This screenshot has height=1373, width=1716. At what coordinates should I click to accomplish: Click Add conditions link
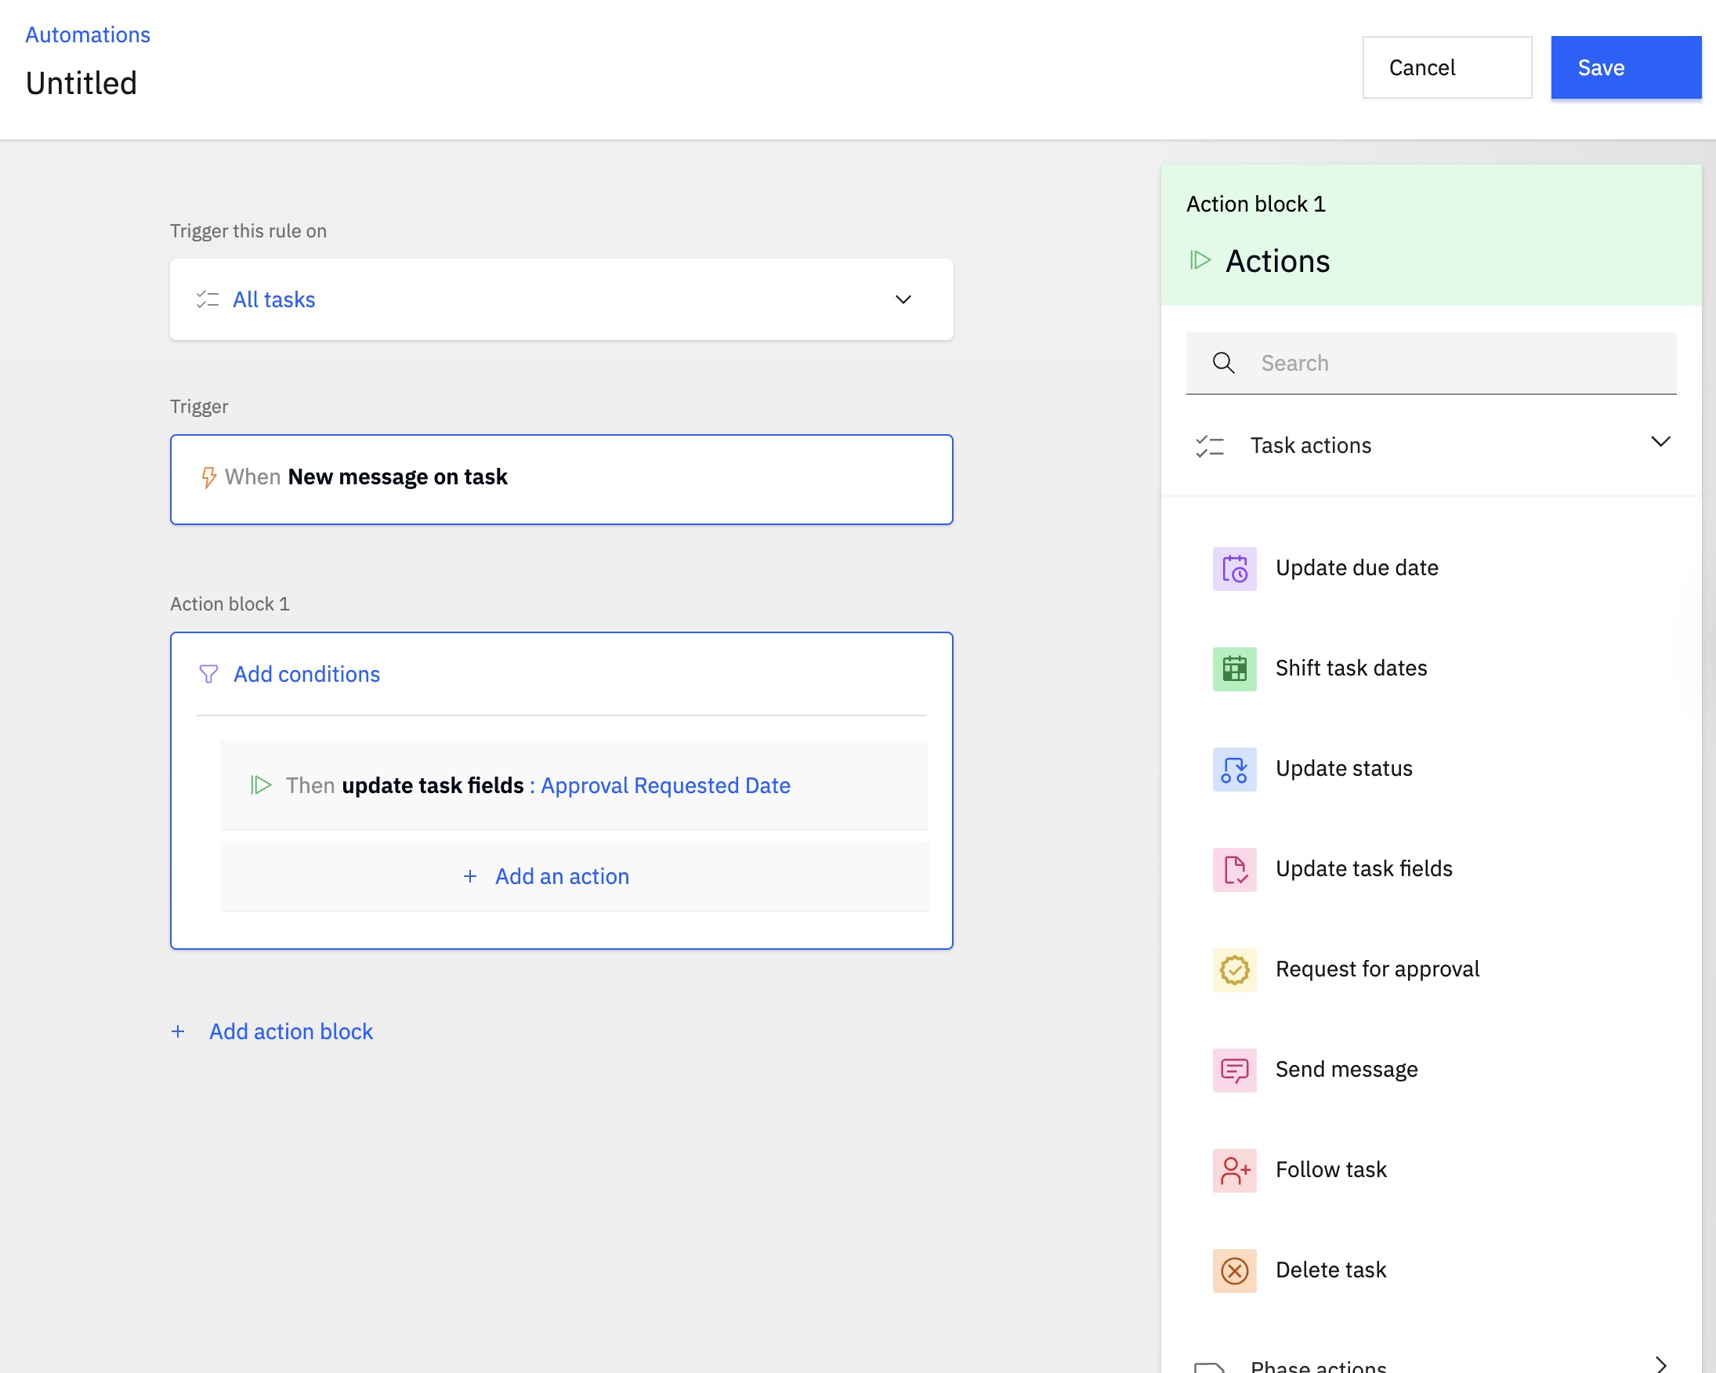(x=306, y=674)
